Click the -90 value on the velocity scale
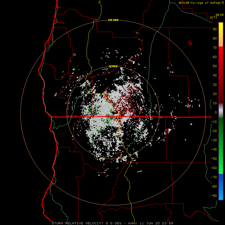The height and width of the screenshot is (225, 225). tap(214, 196)
